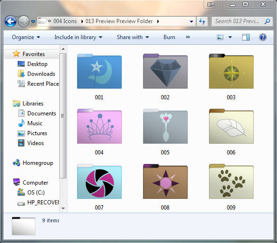
Task: Select the Downloads folder icon
Action: 21,73
